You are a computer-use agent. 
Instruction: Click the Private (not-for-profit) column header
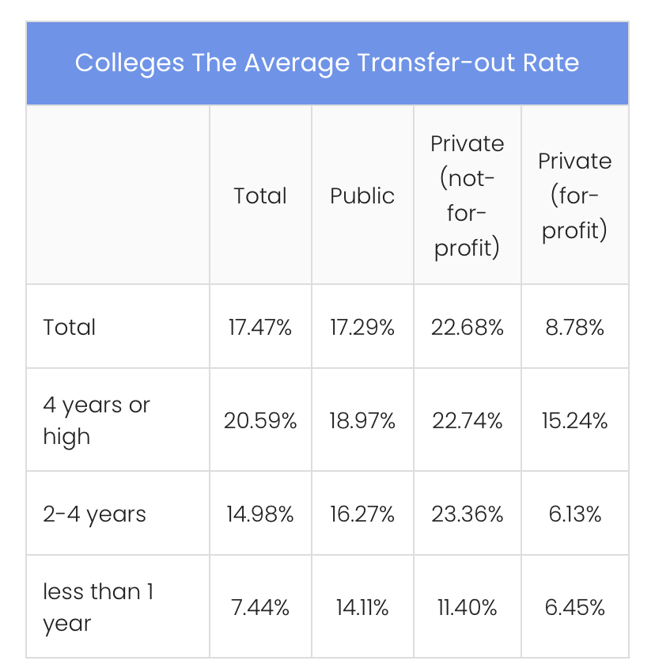(x=467, y=196)
